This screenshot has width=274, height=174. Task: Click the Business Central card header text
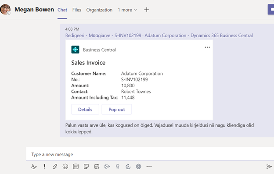click(x=99, y=50)
